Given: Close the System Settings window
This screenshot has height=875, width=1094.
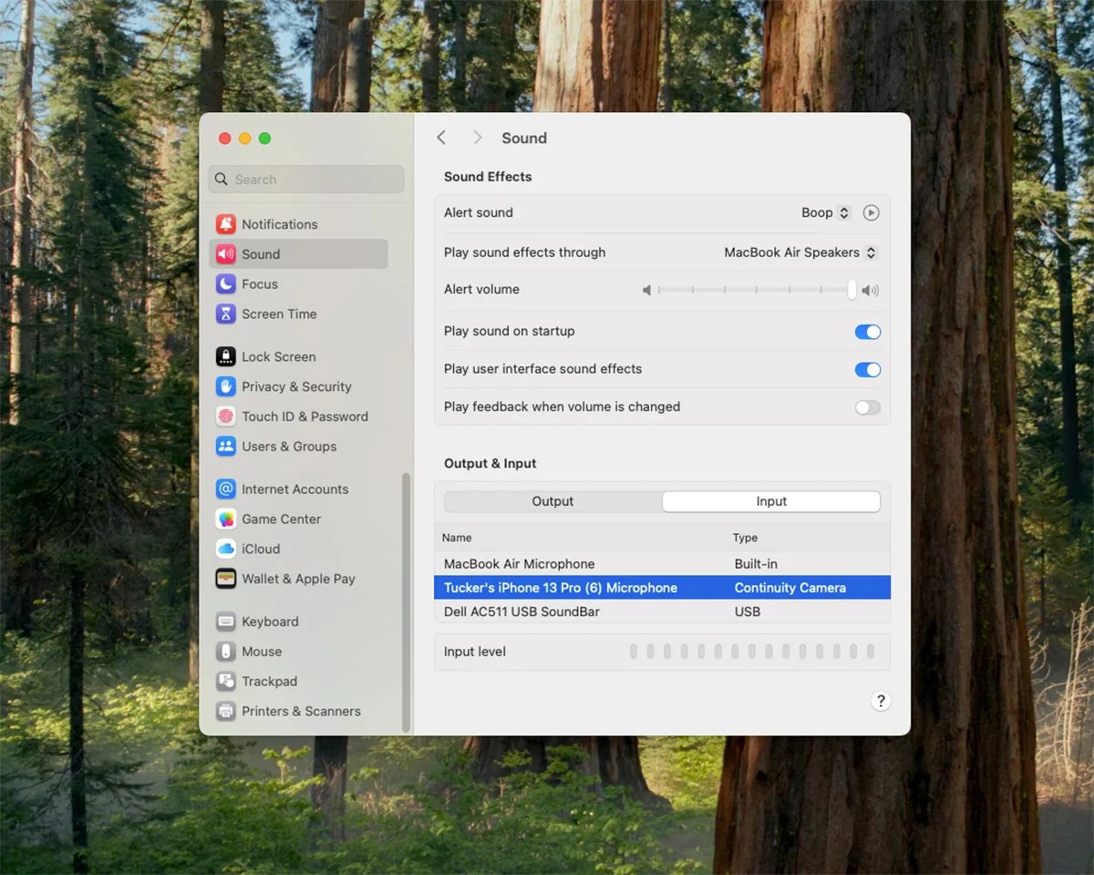Looking at the screenshot, I should click(x=224, y=139).
